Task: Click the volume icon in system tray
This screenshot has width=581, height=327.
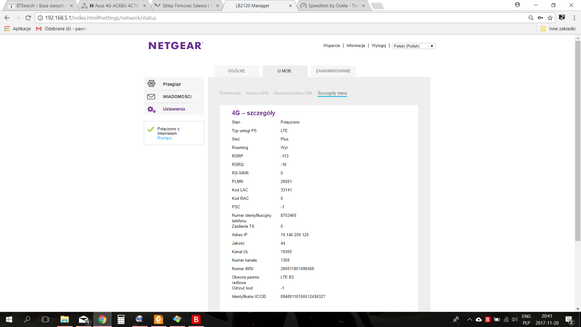Action: (514, 319)
